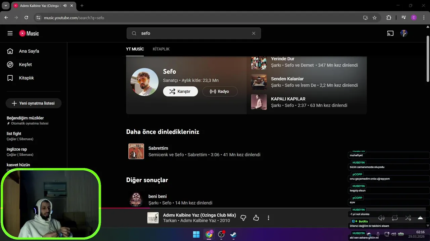Viewport: 430px width, 241px height.
Task: Play Senden Kalanlar song thumbnail
Action: click(x=259, y=82)
